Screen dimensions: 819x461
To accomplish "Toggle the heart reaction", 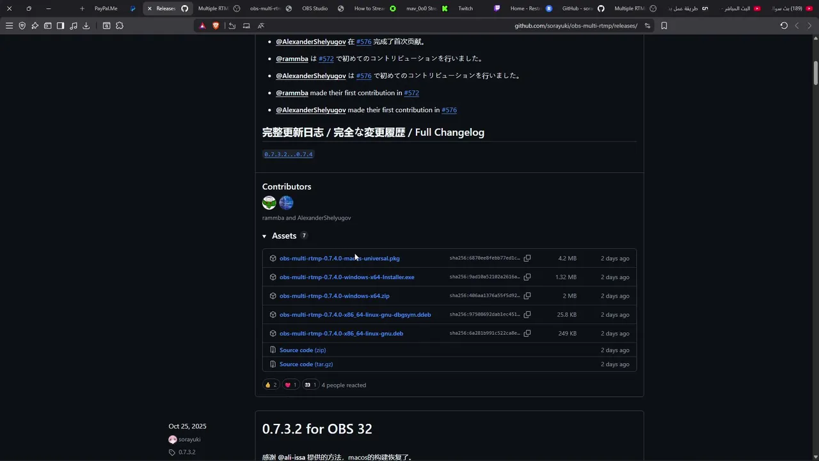I will (290, 385).
